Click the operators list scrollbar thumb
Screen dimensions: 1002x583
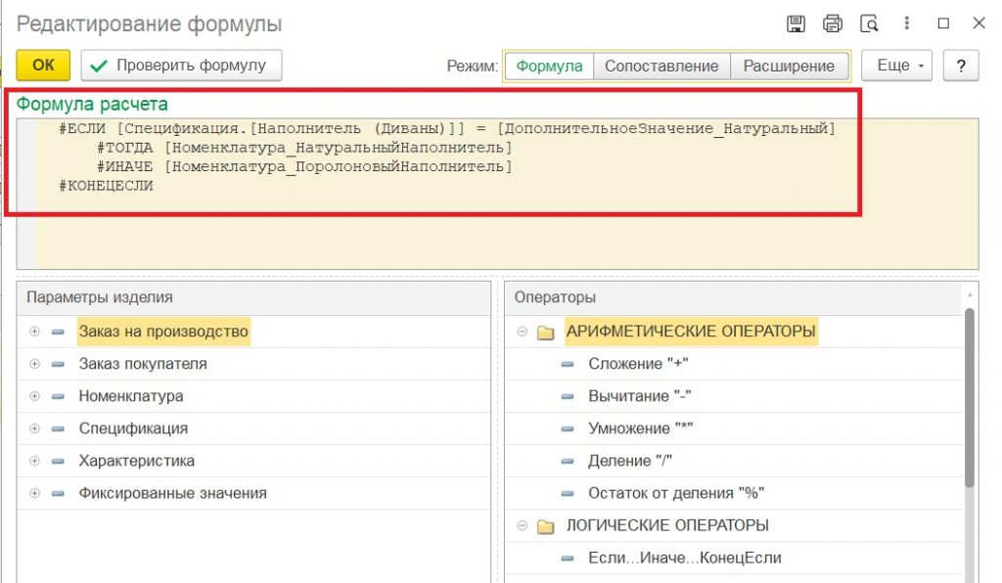pyautogui.click(x=970, y=398)
